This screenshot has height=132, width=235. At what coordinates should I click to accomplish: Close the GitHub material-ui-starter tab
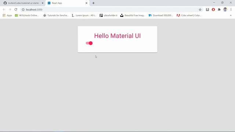pyautogui.click(x=43, y=3)
